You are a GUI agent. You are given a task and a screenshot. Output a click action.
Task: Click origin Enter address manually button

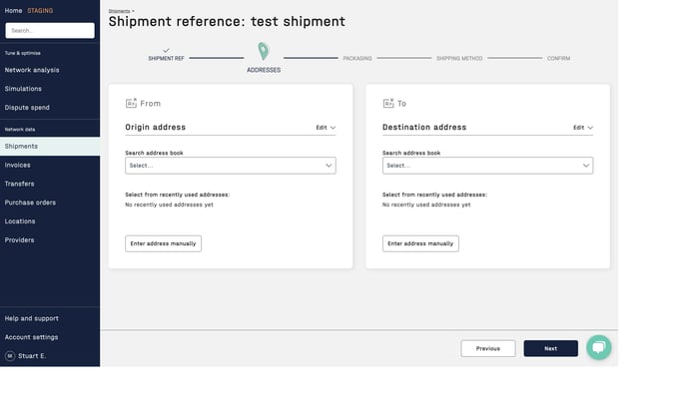163,243
